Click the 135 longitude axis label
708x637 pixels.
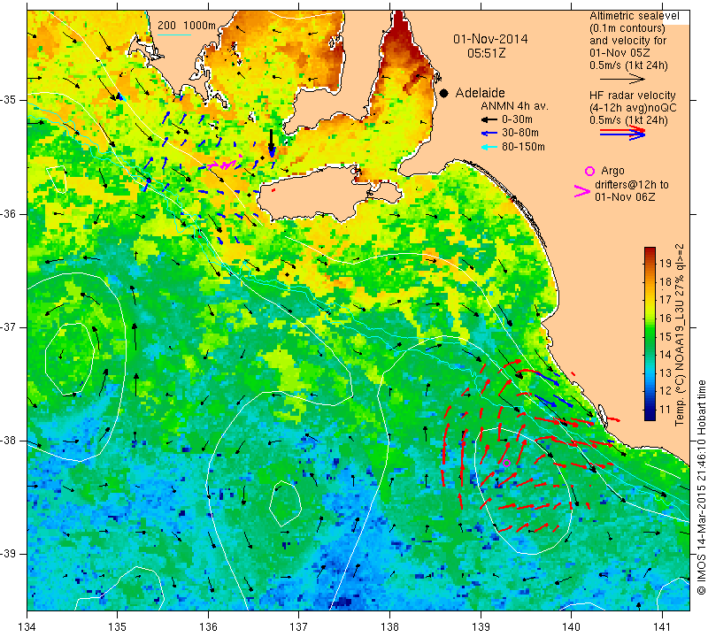pos(118,627)
